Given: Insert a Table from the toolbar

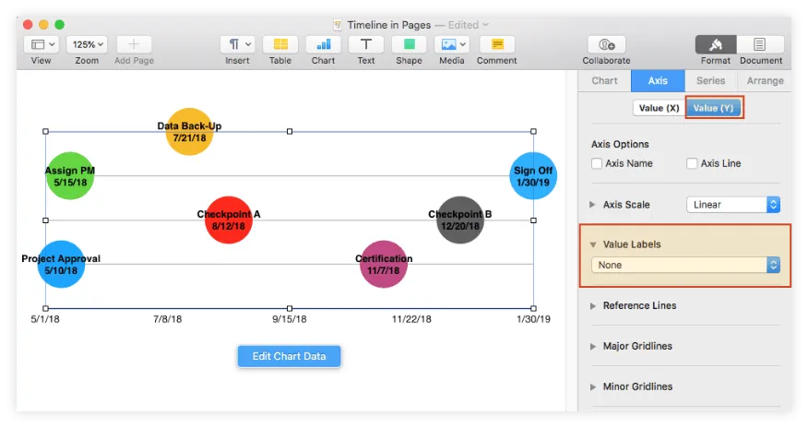Looking at the screenshot, I should click(280, 44).
